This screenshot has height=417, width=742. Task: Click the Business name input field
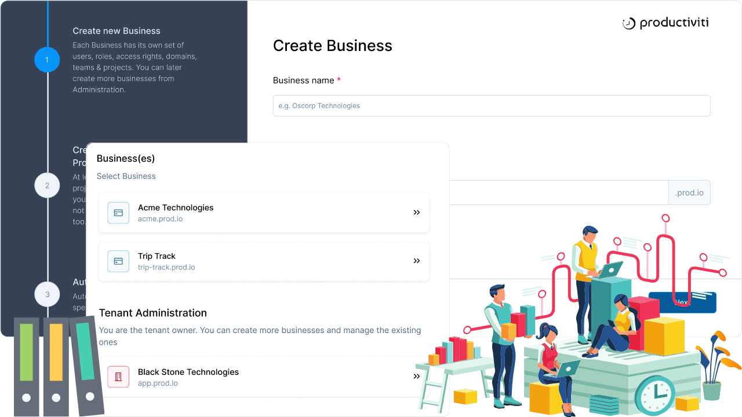pyautogui.click(x=492, y=106)
